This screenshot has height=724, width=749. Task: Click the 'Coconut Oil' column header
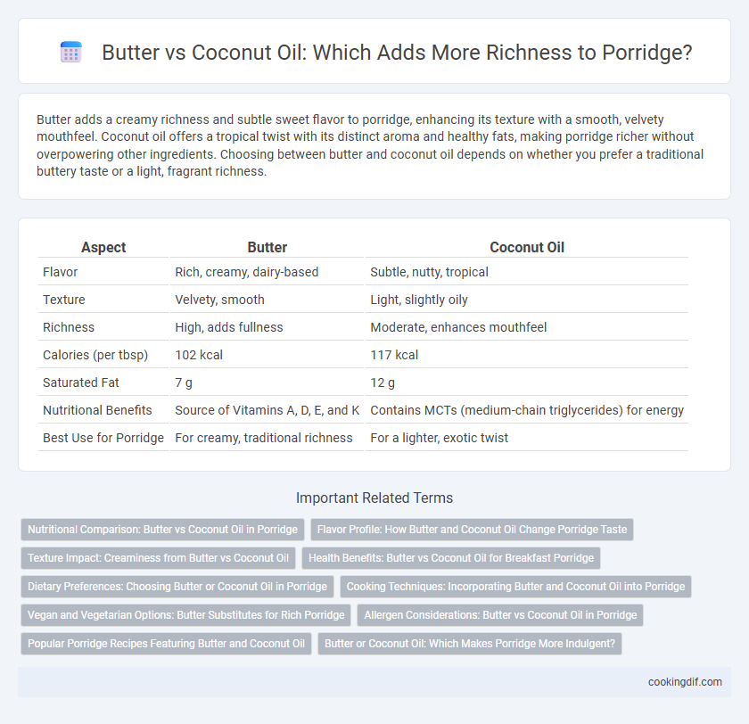[527, 247]
